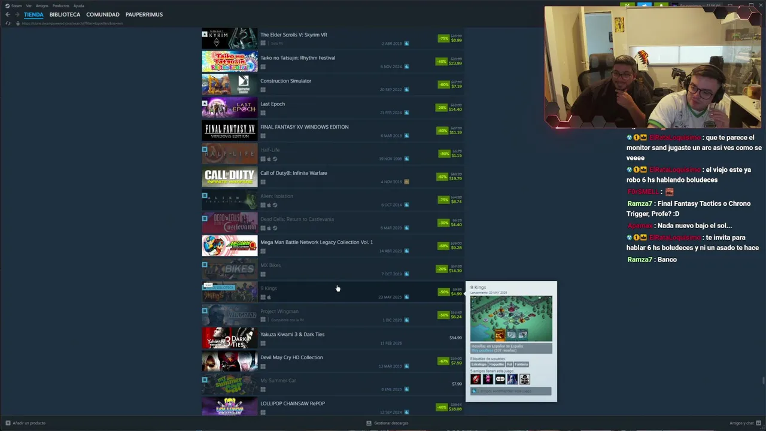The image size is (766, 431).
Task: Go forward with the Steam forward arrow
Action: 17,14
